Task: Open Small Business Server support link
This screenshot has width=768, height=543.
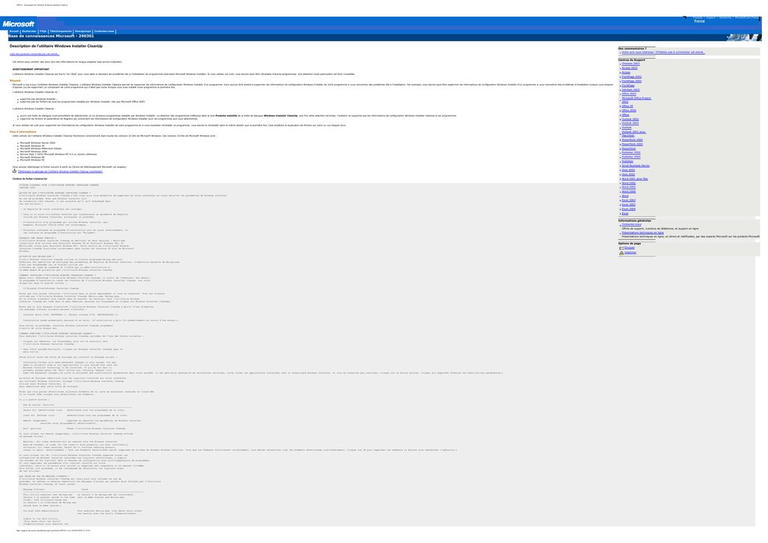Action: coord(636,166)
